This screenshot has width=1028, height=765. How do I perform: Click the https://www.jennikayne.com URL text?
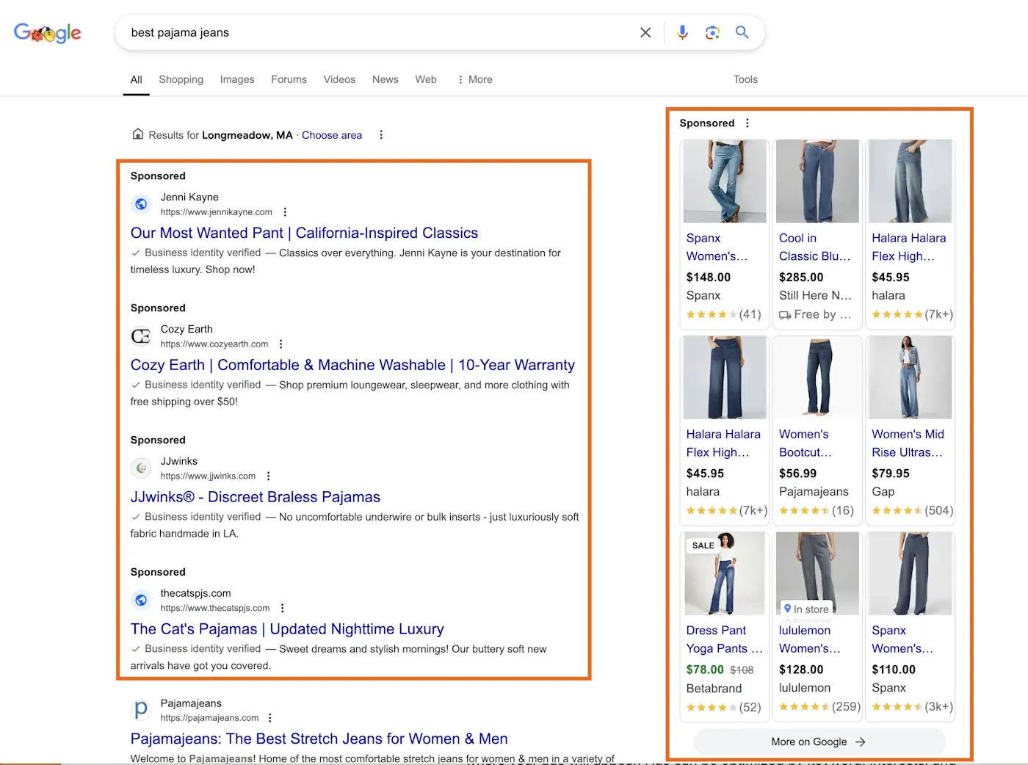[x=217, y=212]
